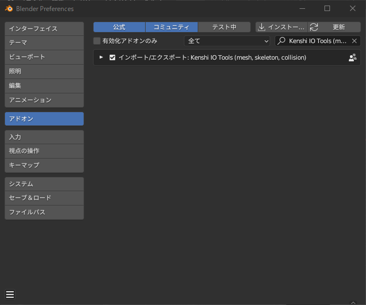Viewport: 366px width, 305px height.
Task: Click the up chevron in bottom corner
Action: point(353,303)
